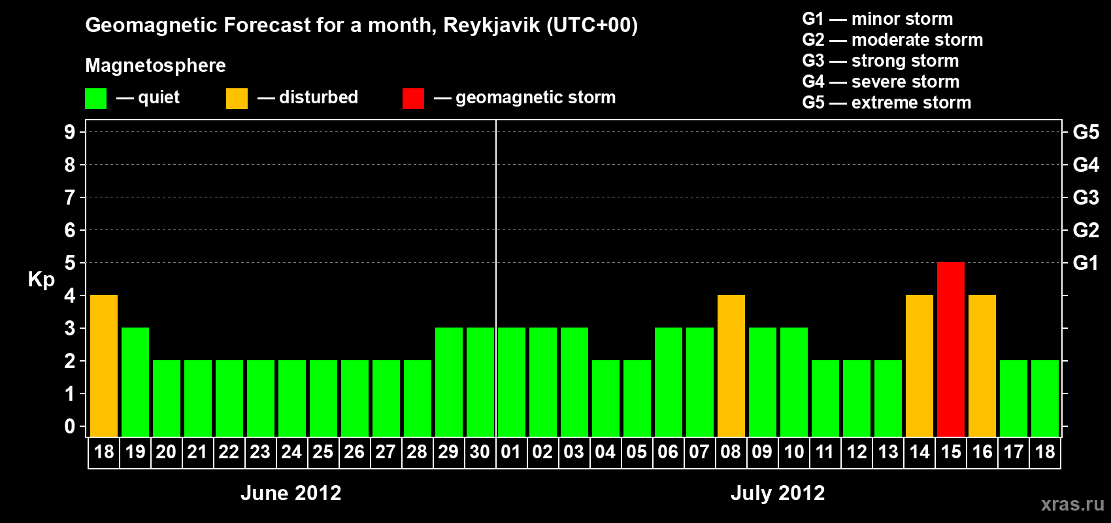The height and width of the screenshot is (523, 1111).
Task: Click the Kp value 0 axis label
Action: click(x=70, y=426)
